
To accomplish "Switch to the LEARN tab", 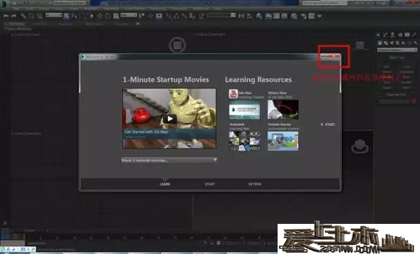I will click(165, 184).
